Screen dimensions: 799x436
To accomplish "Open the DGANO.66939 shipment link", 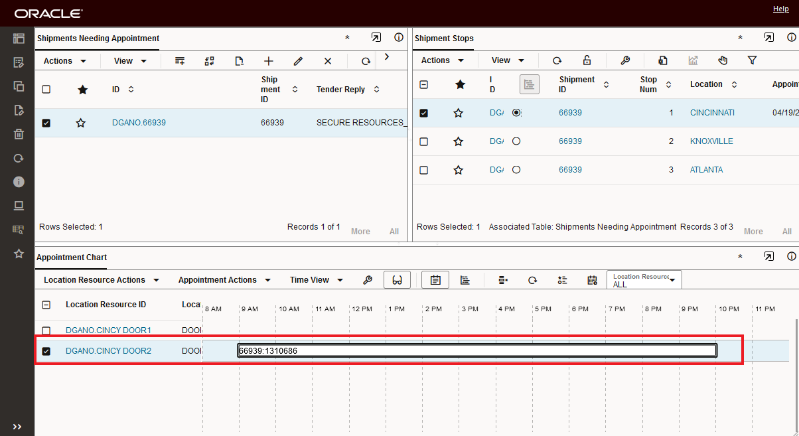I will [x=139, y=123].
